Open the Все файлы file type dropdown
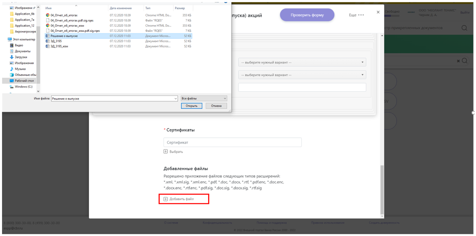476x236 pixels. (x=204, y=98)
